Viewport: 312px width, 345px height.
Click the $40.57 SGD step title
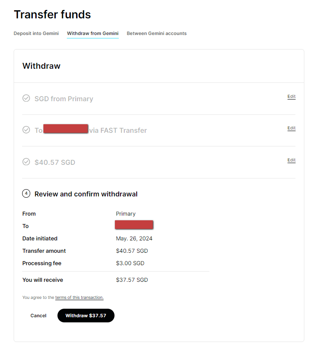point(55,162)
